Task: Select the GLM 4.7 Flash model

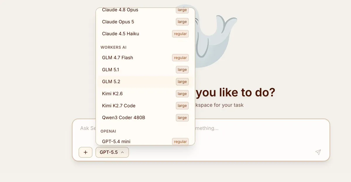Action: coord(145,58)
